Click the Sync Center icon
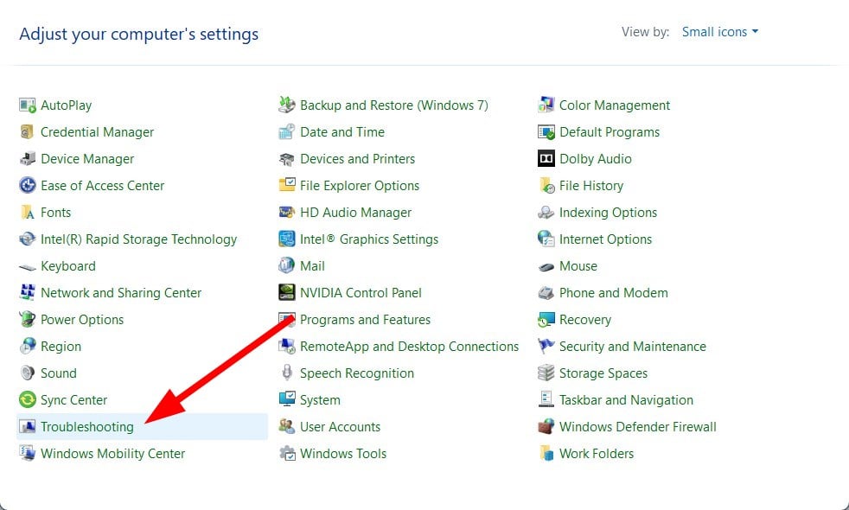The width and height of the screenshot is (849, 510). click(27, 400)
